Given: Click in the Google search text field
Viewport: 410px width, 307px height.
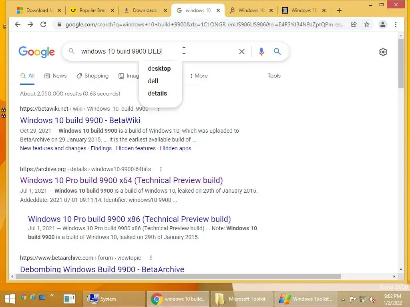Looking at the screenshot, I should pos(157,52).
